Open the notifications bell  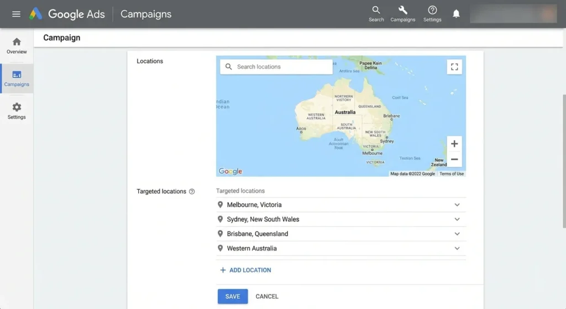click(456, 14)
